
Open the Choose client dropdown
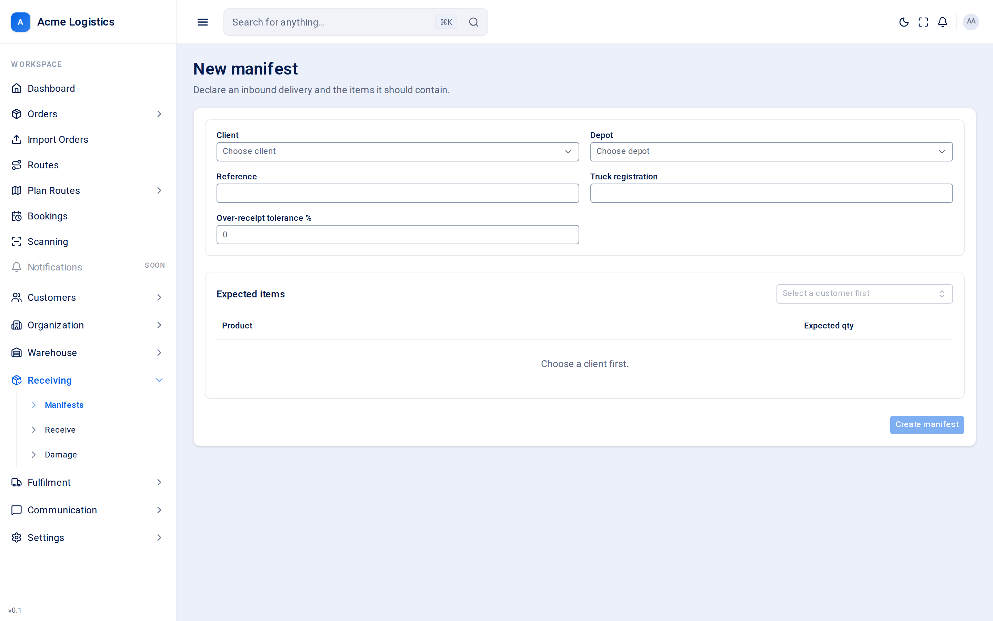(398, 151)
